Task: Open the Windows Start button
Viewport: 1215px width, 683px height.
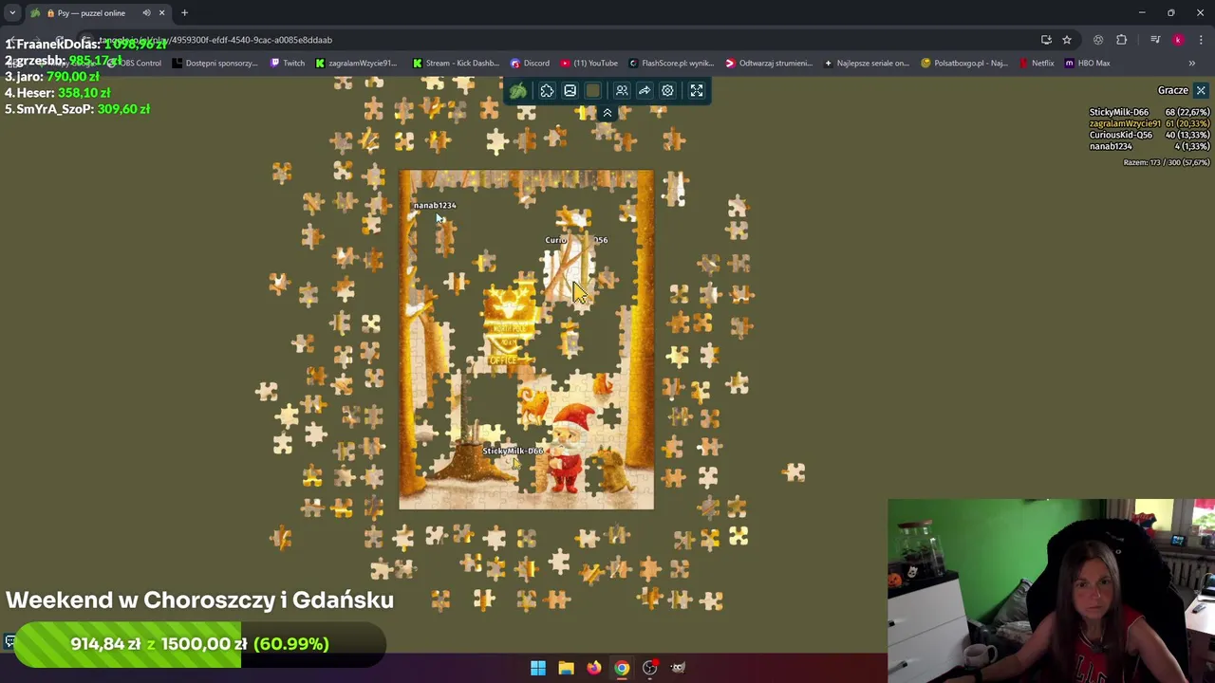Action: [x=538, y=668]
